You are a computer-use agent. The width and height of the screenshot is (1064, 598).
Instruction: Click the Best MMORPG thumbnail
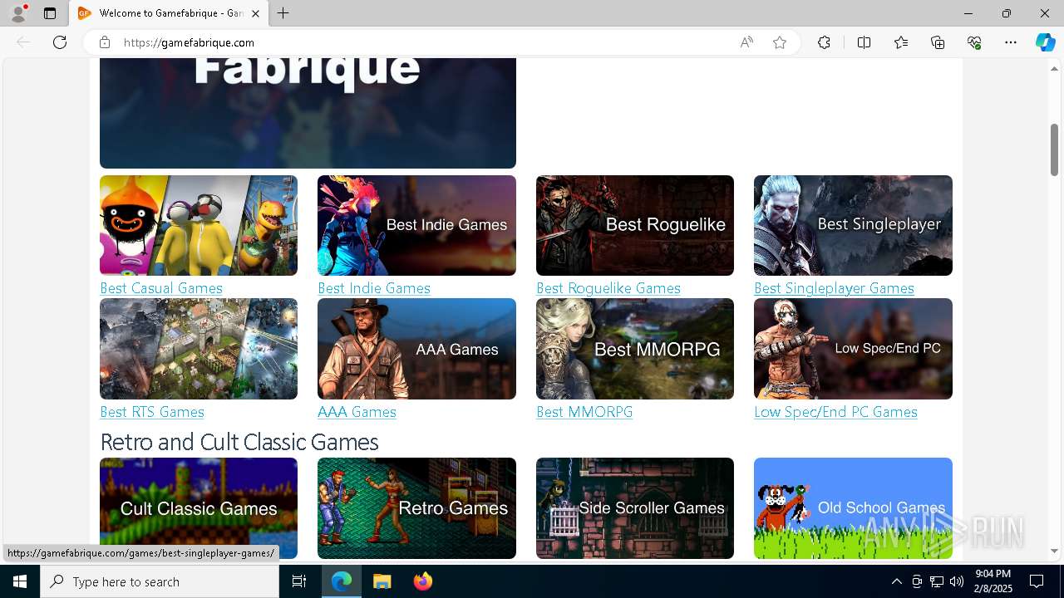pyautogui.click(x=635, y=349)
